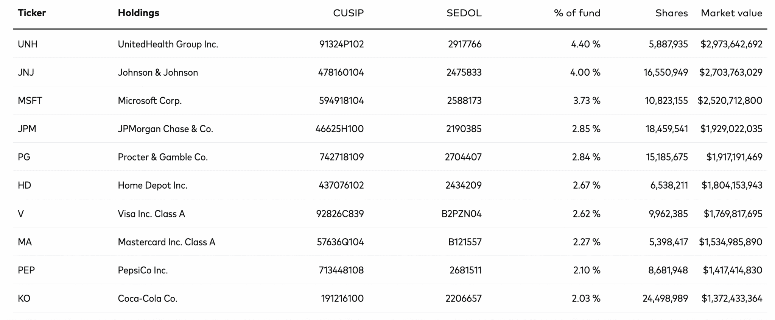Screen dimensions: 775x320
Task: Click Home Depot Inc. holding name
Action: (153, 186)
